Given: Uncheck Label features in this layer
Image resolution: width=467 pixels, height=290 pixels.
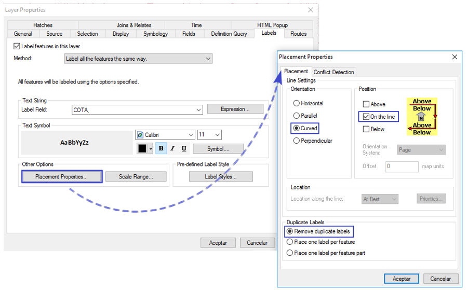Looking at the screenshot, I should click(17, 46).
